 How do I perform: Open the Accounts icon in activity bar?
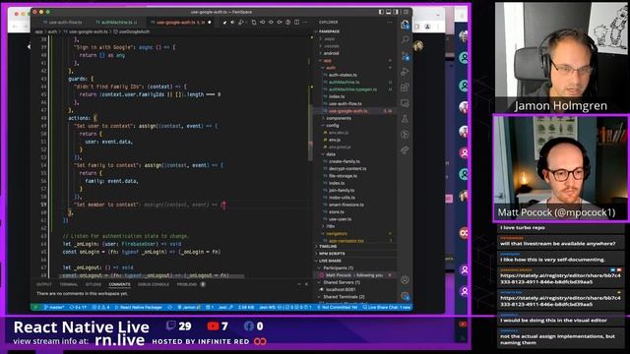coord(405,280)
